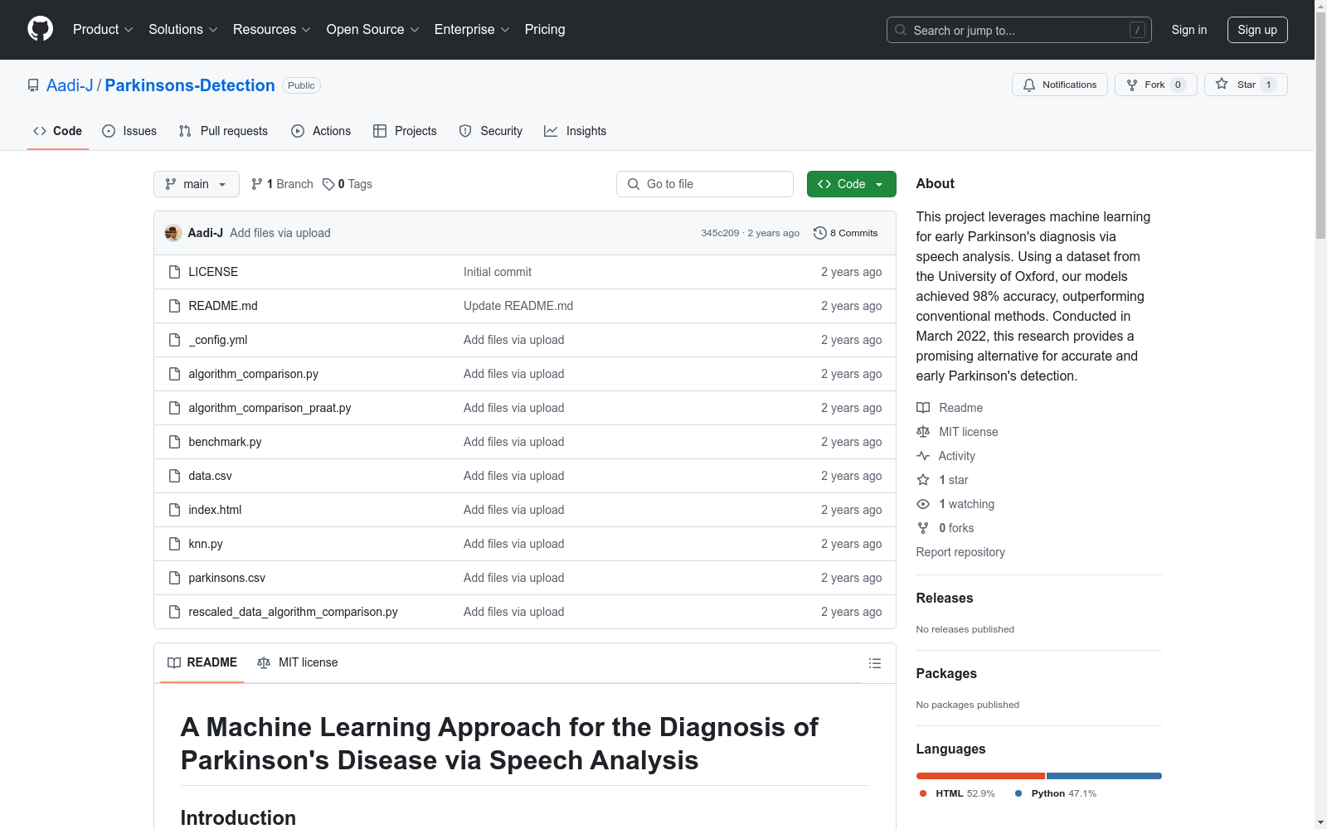The width and height of the screenshot is (1327, 829).
Task: Click the Go to file search box
Action: click(x=704, y=184)
